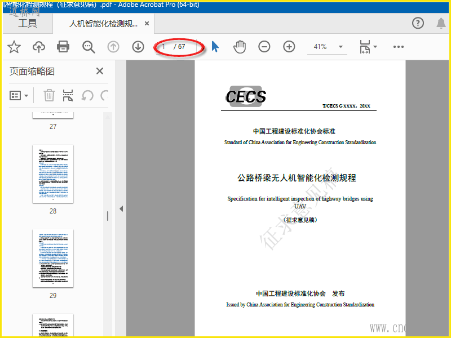
Task: Click total page count 67
Action: click(x=181, y=47)
